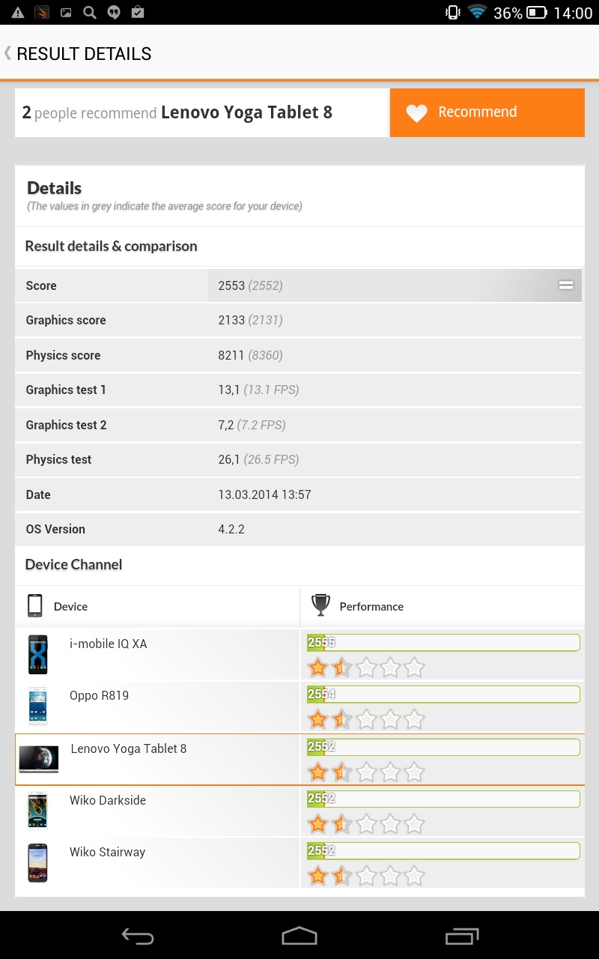Tap the Wi-Fi status bar icon

click(x=477, y=13)
